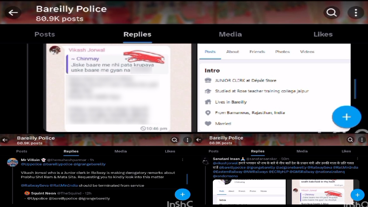Select the Media tab in the bottom-left panel

pyautogui.click(x=121, y=151)
